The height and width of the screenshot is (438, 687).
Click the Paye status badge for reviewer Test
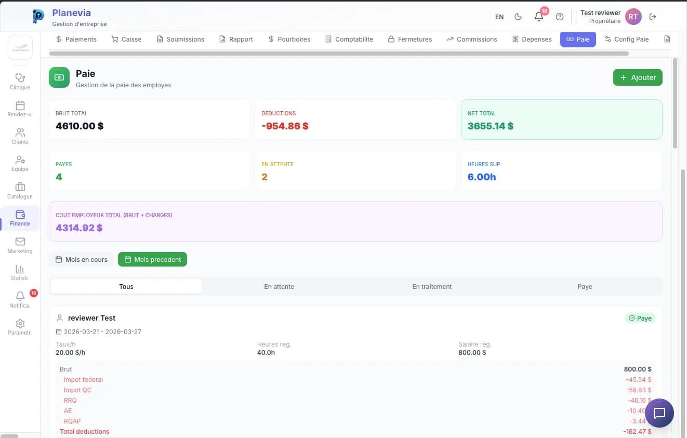(640, 318)
